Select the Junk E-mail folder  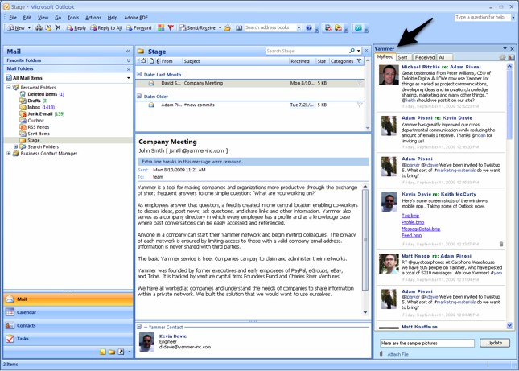pyautogui.click(x=40, y=113)
